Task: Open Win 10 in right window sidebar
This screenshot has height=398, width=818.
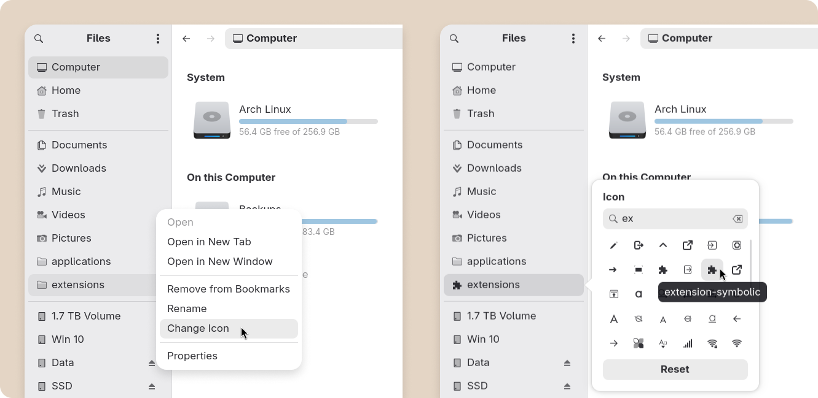Action: [x=514, y=340]
